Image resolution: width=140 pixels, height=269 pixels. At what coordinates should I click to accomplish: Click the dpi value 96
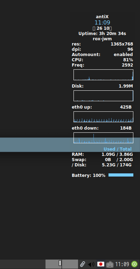(130, 49)
